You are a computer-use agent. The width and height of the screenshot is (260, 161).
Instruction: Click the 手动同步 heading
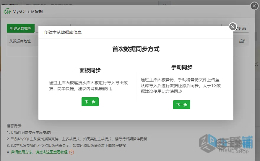182,67
